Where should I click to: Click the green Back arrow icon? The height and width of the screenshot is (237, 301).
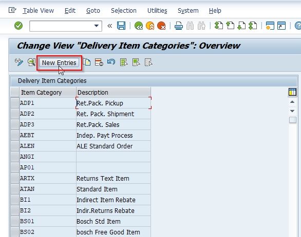point(139,26)
